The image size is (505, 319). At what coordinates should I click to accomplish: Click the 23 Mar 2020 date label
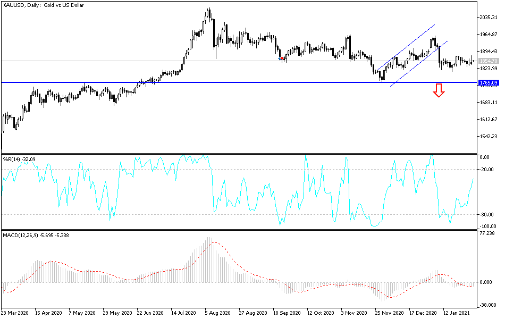[x=14, y=313]
